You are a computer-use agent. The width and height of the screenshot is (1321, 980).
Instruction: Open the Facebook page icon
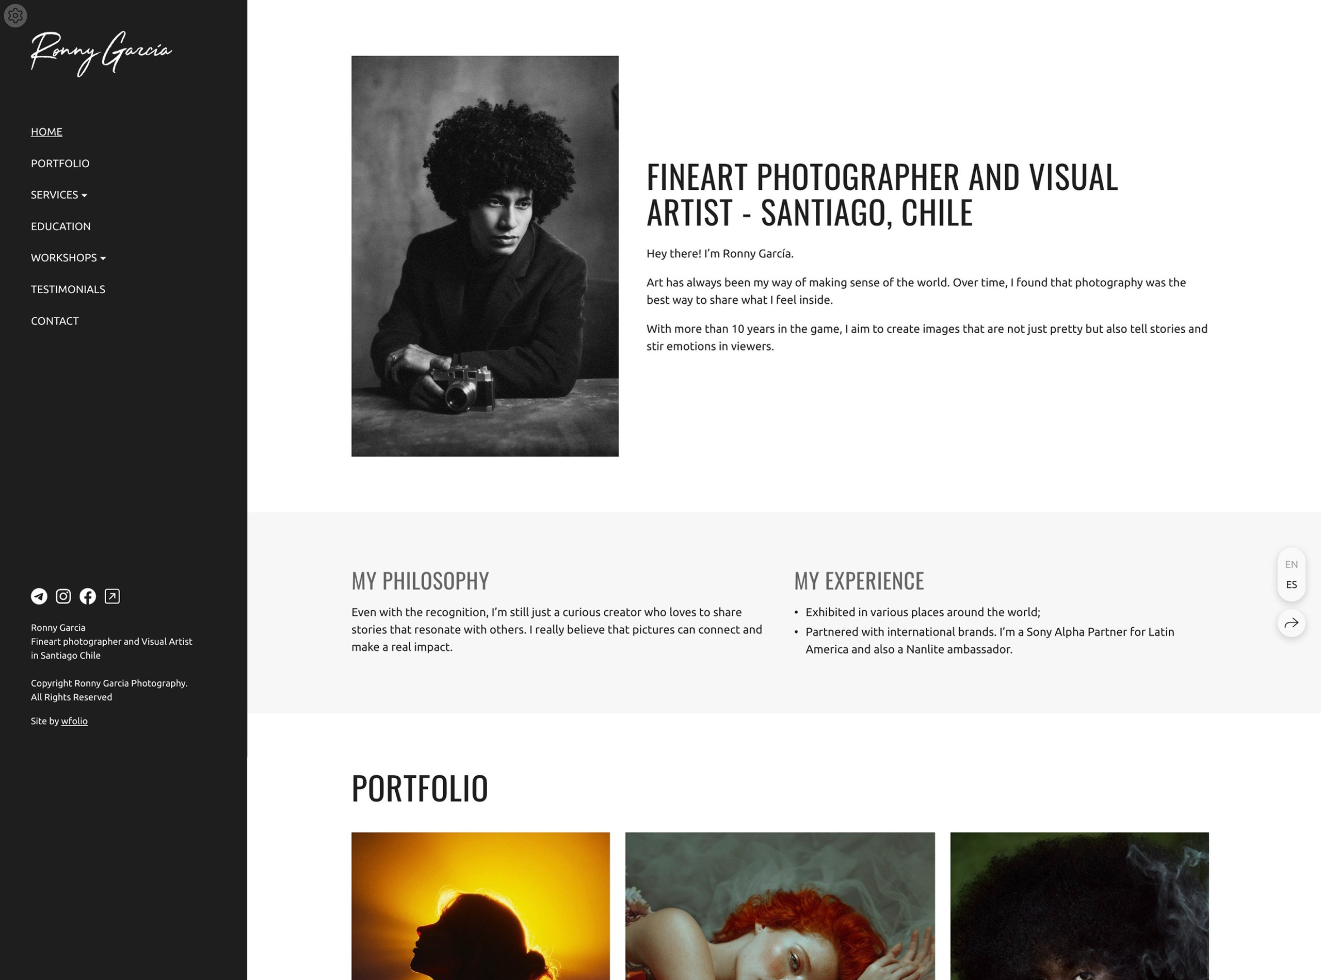click(88, 596)
